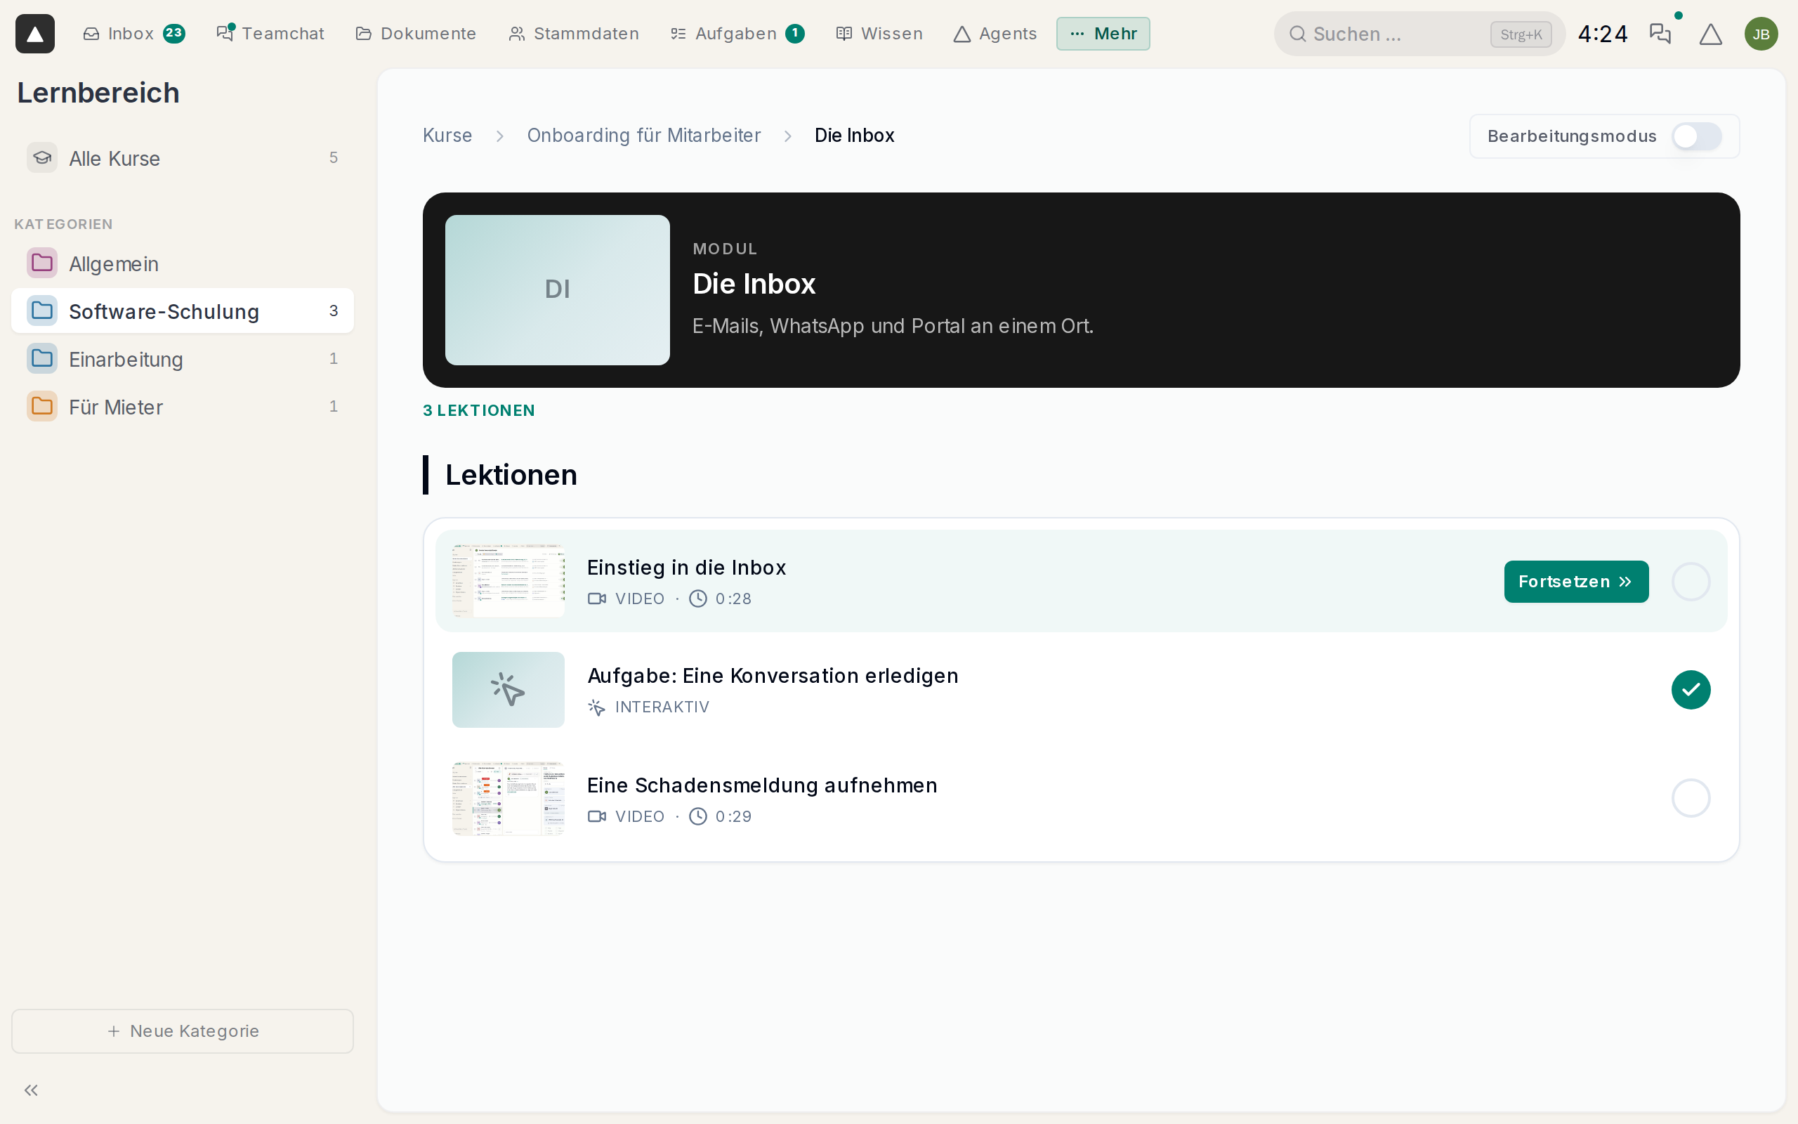Open the chat bubbles icon in the header
This screenshot has height=1124, width=1798.
pyautogui.click(x=1660, y=34)
